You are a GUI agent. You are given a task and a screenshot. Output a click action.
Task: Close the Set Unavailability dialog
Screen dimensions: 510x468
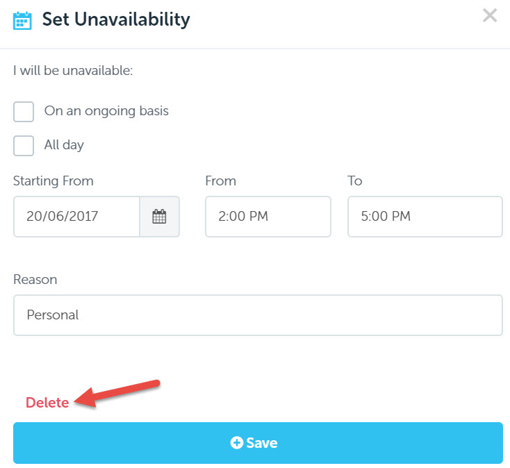tap(490, 15)
